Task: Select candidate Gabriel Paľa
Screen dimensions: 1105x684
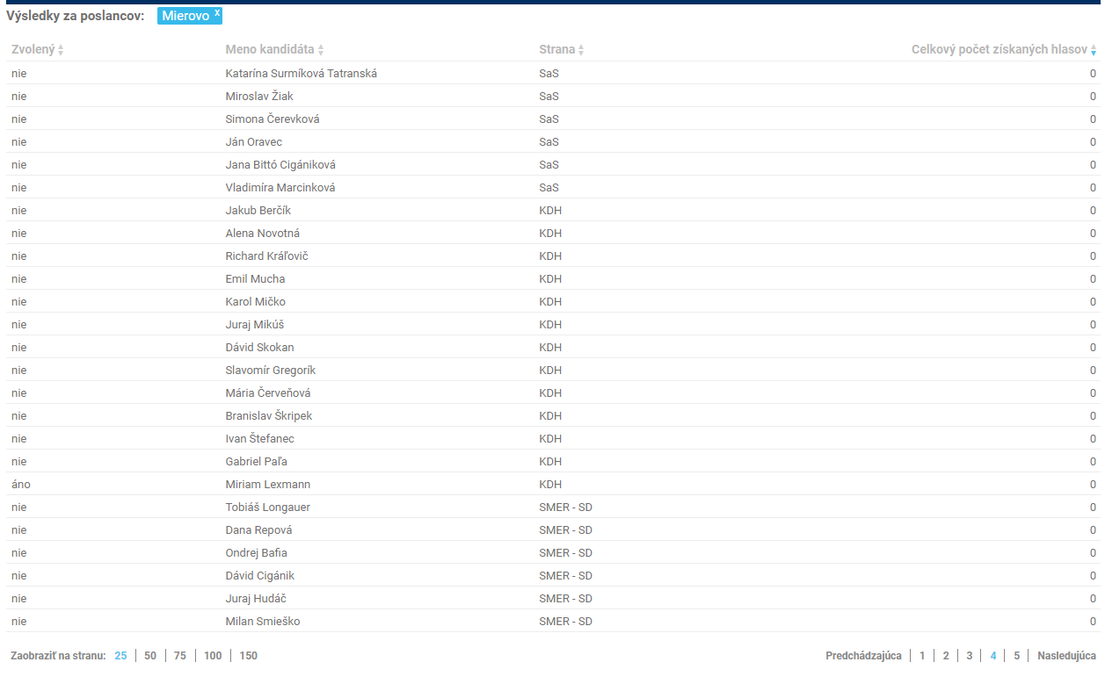Action: (x=257, y=462)
